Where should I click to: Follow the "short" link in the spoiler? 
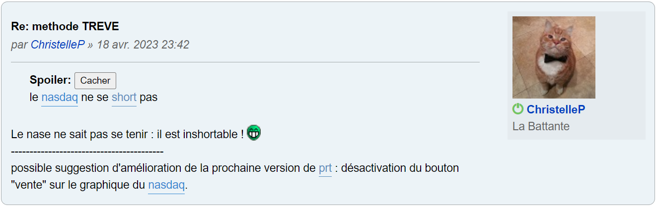pyautogui.click(x=124, y=98)
